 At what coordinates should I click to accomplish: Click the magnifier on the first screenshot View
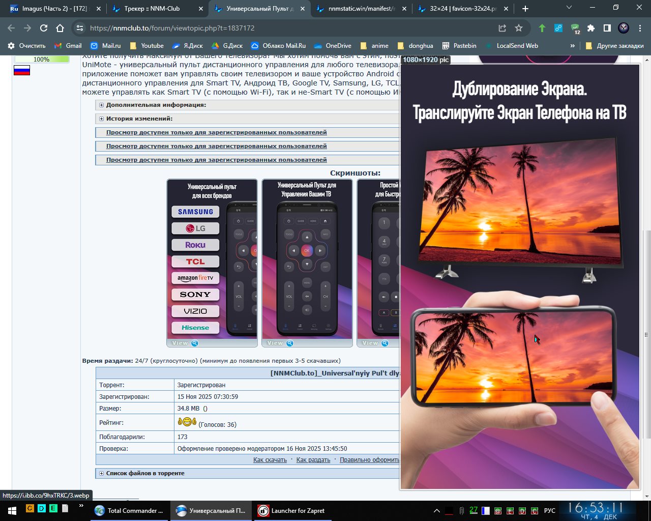[x=195, y=343]
